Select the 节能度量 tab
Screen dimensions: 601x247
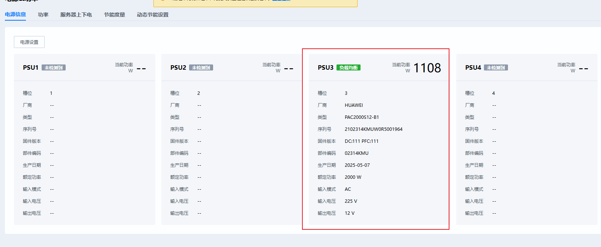(114, 15)
